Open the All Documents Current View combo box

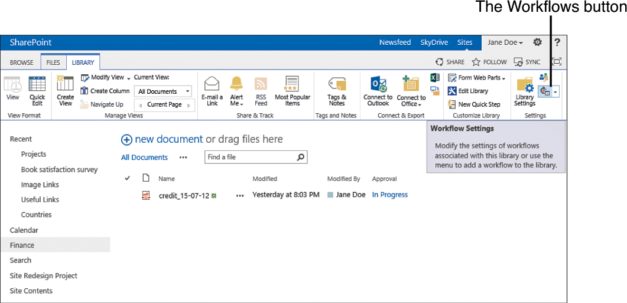[163, 91]
